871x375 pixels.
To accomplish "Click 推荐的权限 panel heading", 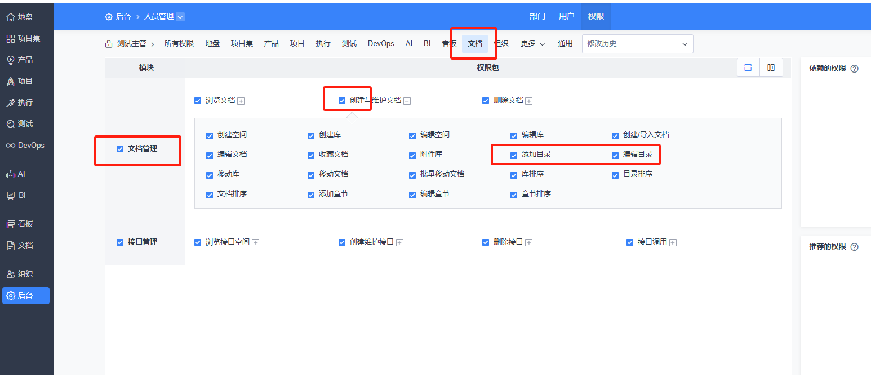I will click(828, 247).
